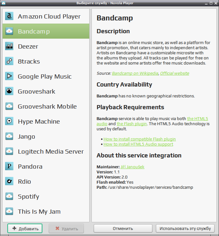This screenshot has width=219, height=236.
Task: Click the This Is My Jam icon
Action: point(9,211)
